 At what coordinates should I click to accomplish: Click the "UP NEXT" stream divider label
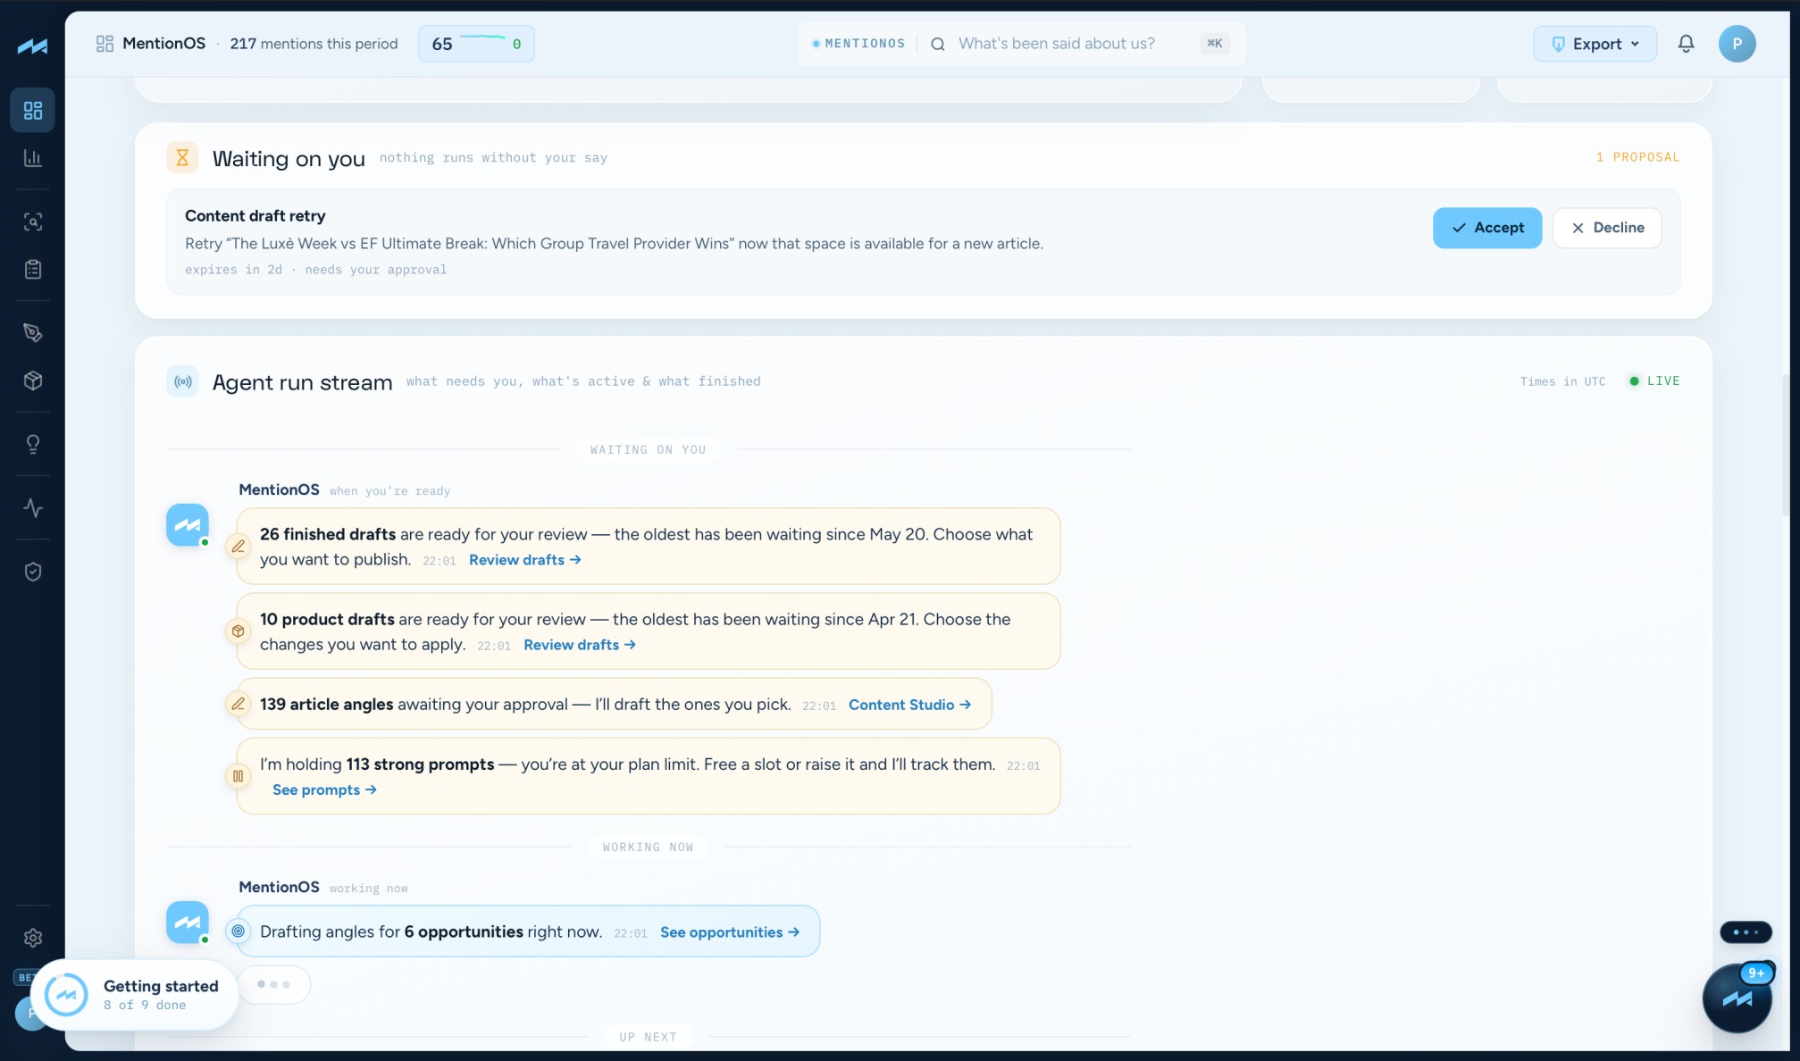(x=648, y=1037)
